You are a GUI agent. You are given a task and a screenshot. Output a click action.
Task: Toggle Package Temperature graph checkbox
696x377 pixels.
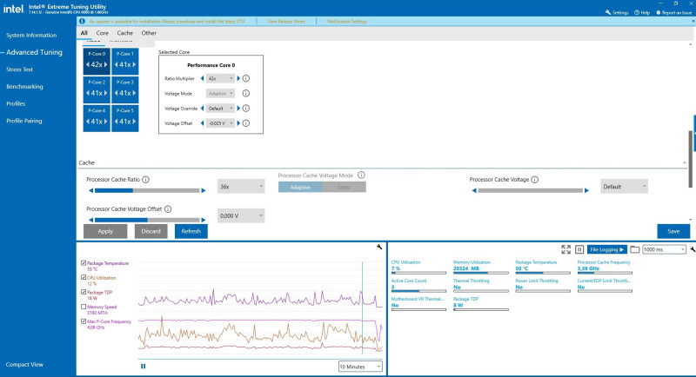click(x=84, y=262)
